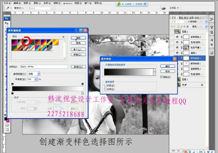Enable the Dither (仿色) checkbox

tap(105, 86)
